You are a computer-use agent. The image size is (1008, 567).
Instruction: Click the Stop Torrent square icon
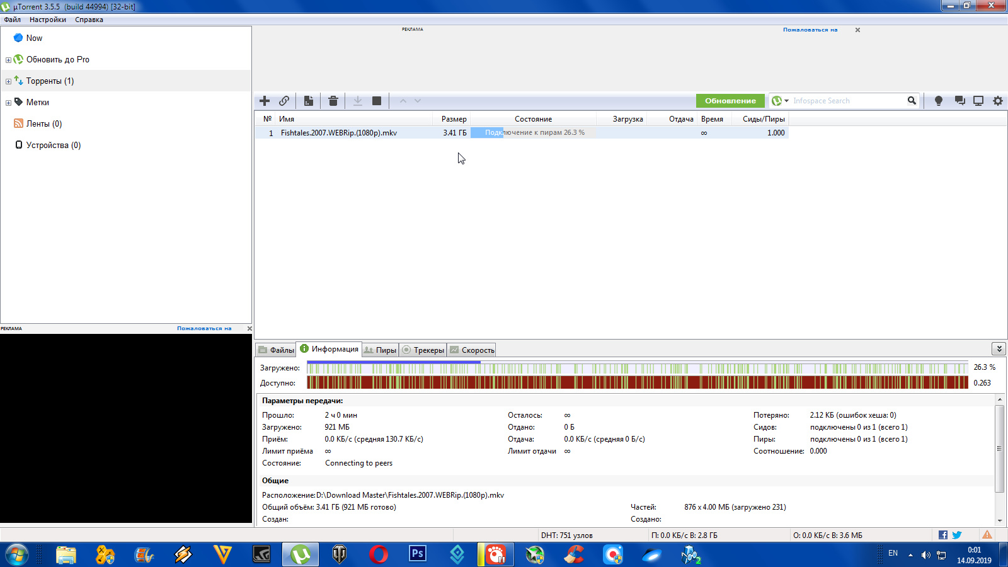(x=377, y=101)
